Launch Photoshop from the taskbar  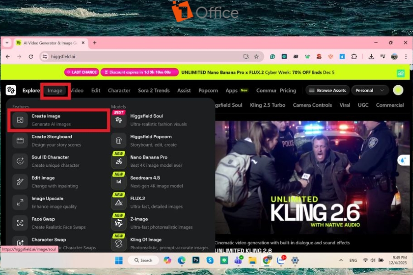click(x=195, y=260)
